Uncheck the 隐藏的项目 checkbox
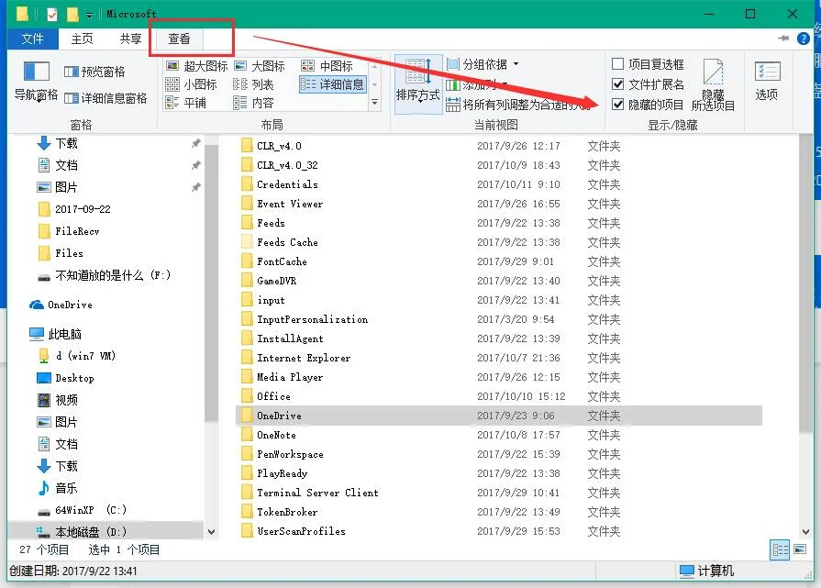This screenshot has width=821, height=588. coord(618,105)
